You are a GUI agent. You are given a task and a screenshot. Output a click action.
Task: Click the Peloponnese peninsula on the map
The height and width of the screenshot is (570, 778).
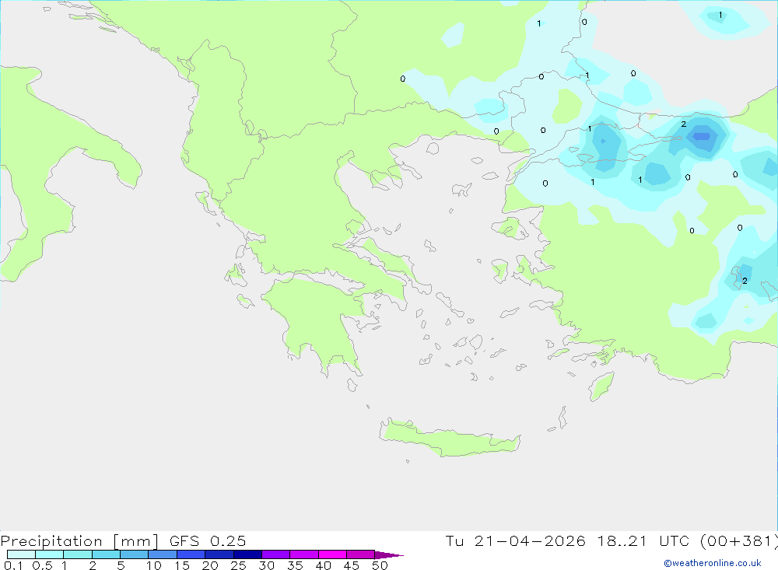[x=317, y=323]
